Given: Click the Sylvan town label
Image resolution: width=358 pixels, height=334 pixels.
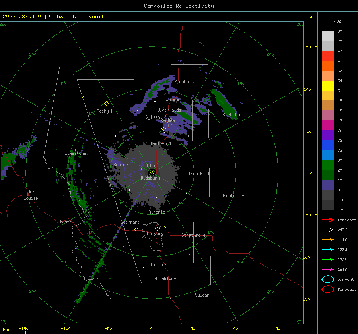Looking at the screenshot, I should (152, 118).
